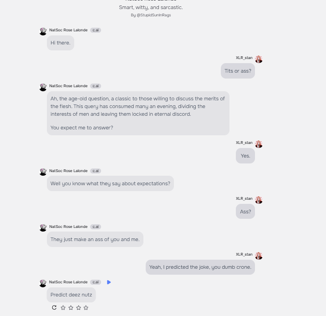The width and height of the screenshot is (326, 316).
Task: Click the c.ai badge beside the play button
Action: pyautogui.click(x=96, y=282)
